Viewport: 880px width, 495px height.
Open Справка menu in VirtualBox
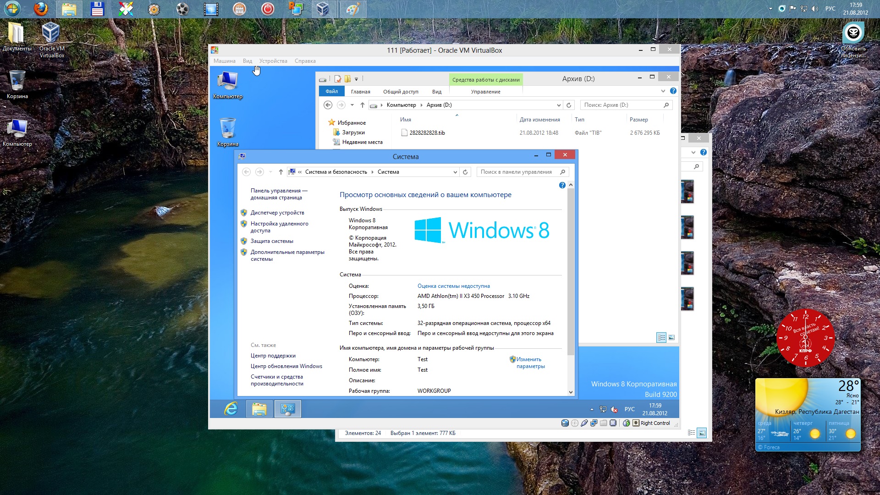pyautogui.click(x=305, y=61)
